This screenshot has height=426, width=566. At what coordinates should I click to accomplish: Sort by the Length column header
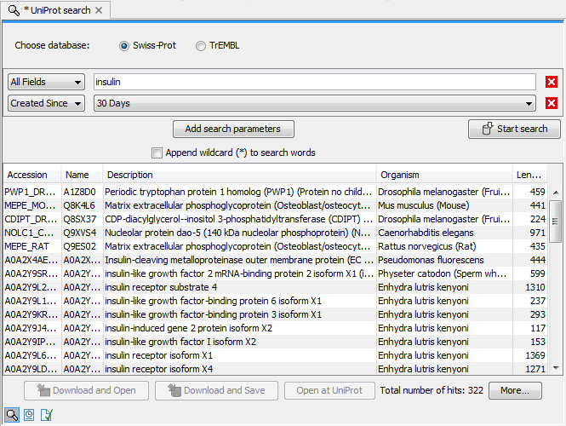point(529,176)
